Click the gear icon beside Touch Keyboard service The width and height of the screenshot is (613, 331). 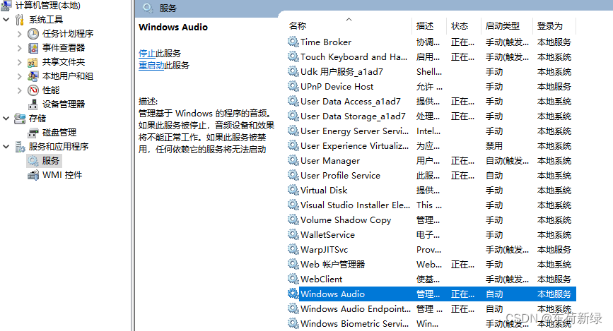293,56
